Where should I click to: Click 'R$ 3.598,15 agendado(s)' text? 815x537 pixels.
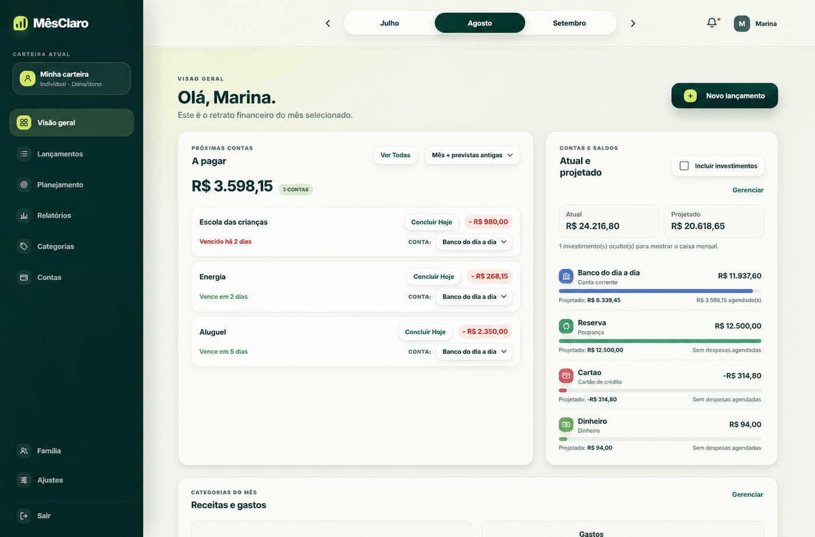(729, 300)
